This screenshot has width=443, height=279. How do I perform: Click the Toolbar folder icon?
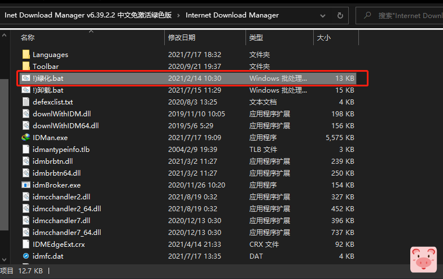coord(26,66)
